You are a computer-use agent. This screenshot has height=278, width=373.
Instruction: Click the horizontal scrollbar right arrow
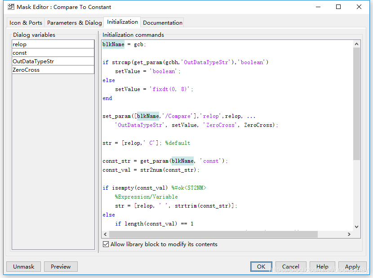(349, 235)
